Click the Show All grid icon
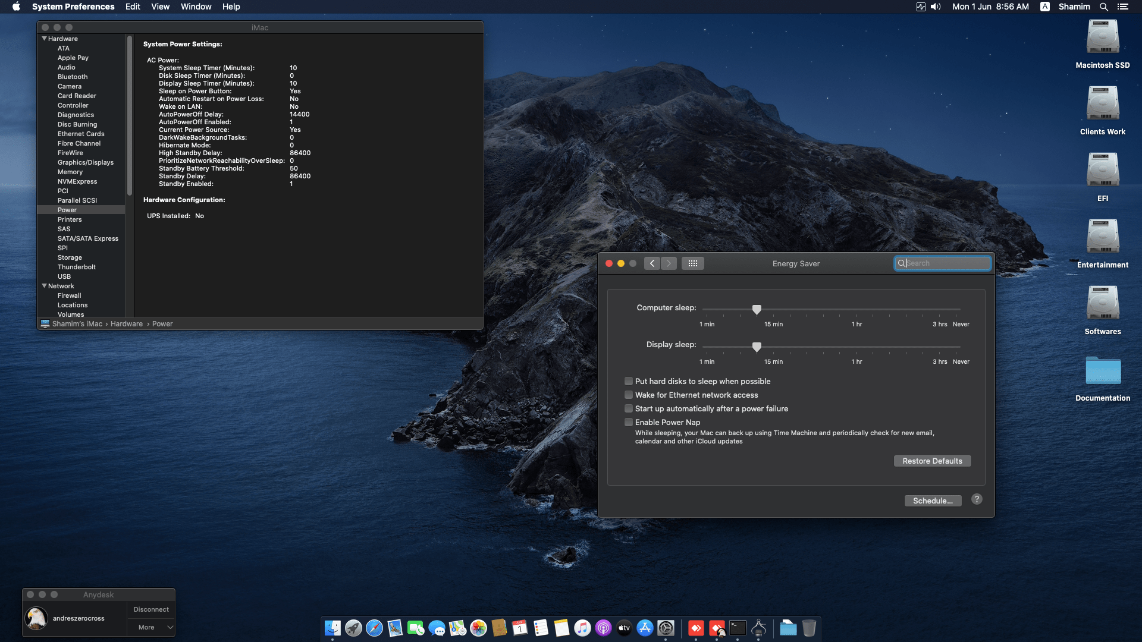 (693, 263)
